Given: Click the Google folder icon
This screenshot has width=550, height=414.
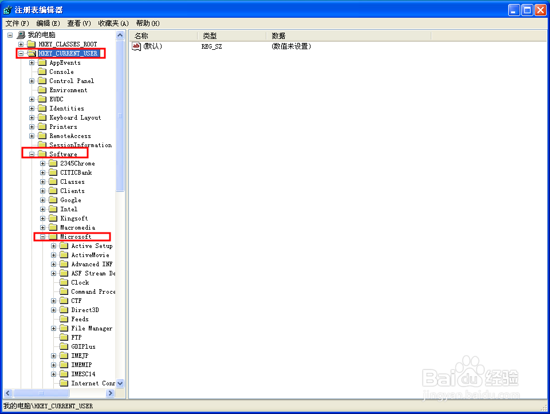Looking at the screenshot, I should [x=53, y=200].
